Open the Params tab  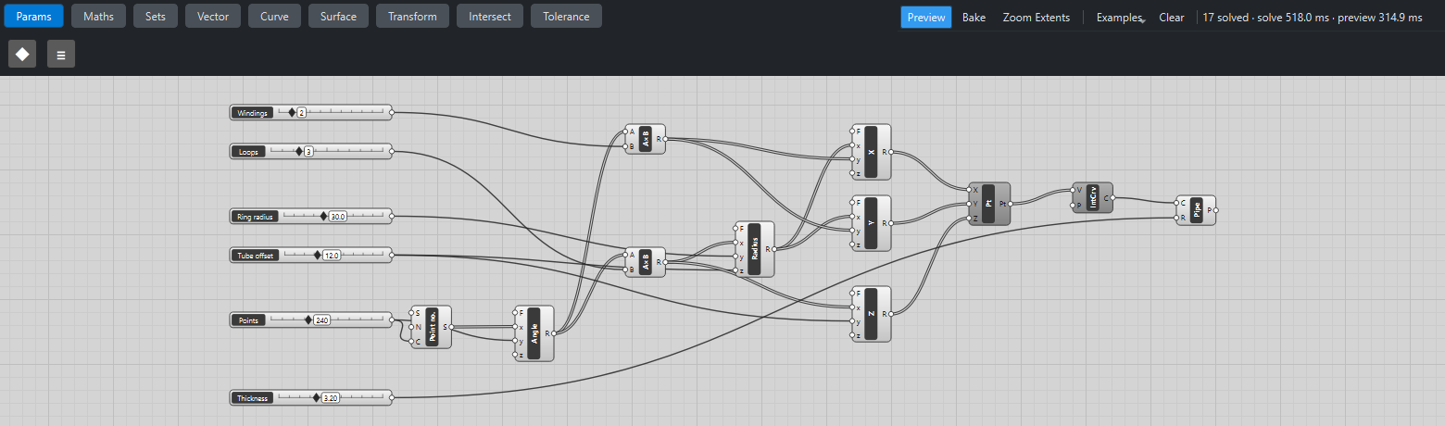(33, 16)
